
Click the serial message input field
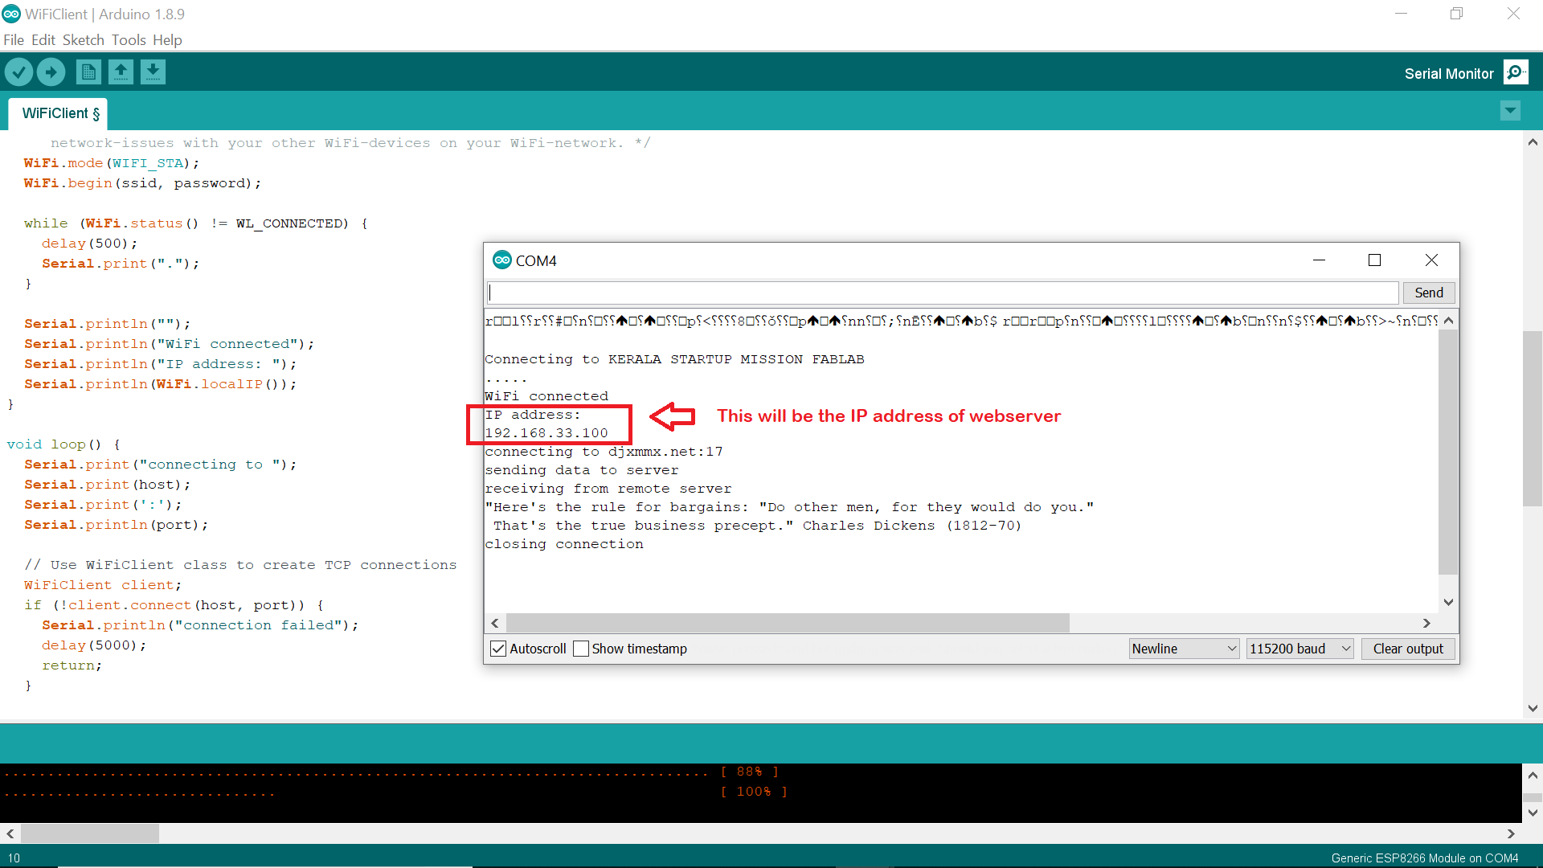click(942, 293)
